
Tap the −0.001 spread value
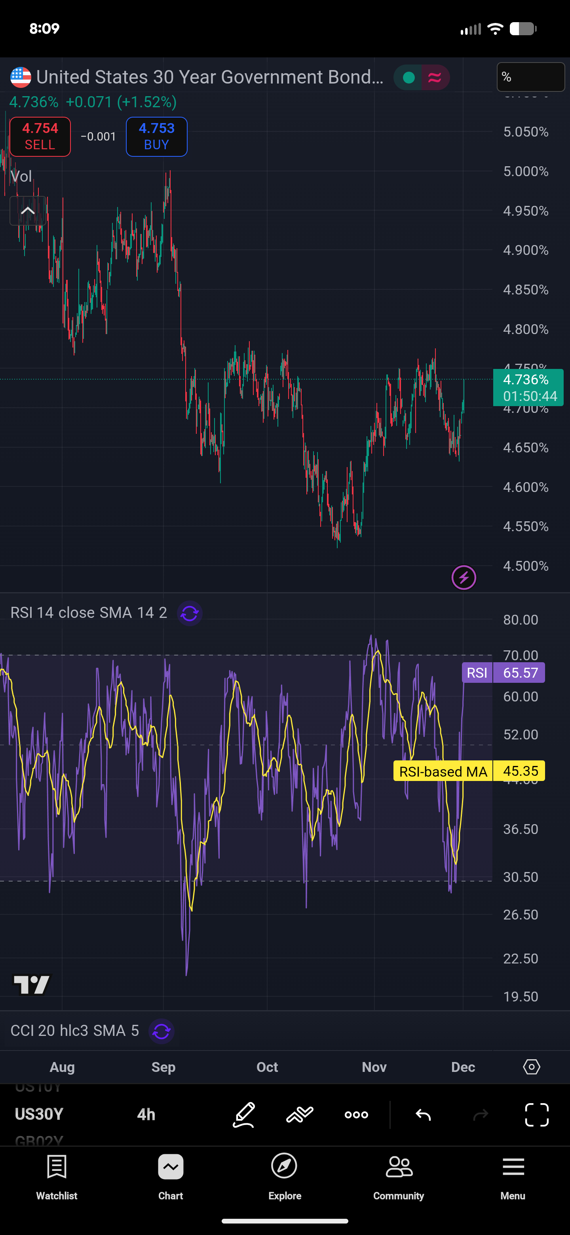[x=98, y=137]
